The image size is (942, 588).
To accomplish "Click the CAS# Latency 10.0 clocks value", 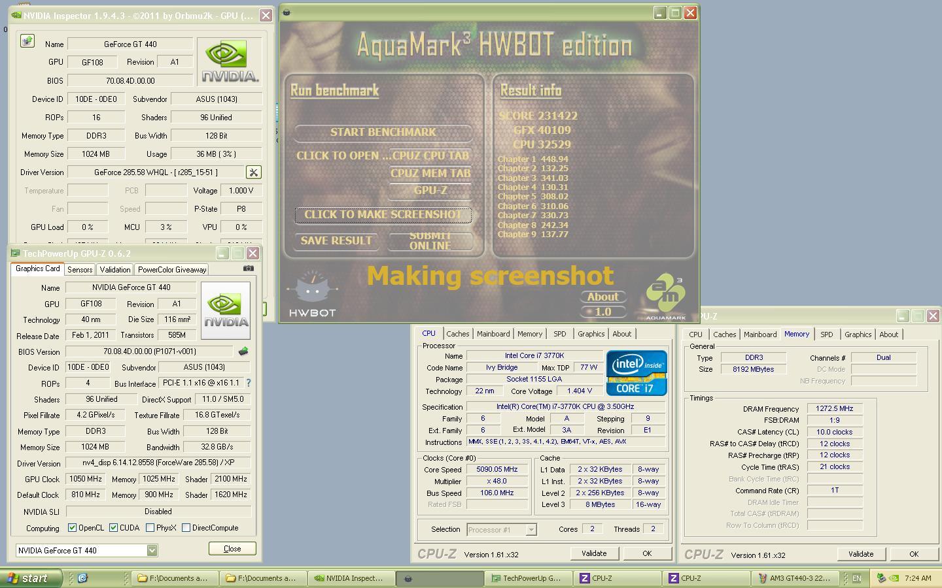I will pos(835,432).
